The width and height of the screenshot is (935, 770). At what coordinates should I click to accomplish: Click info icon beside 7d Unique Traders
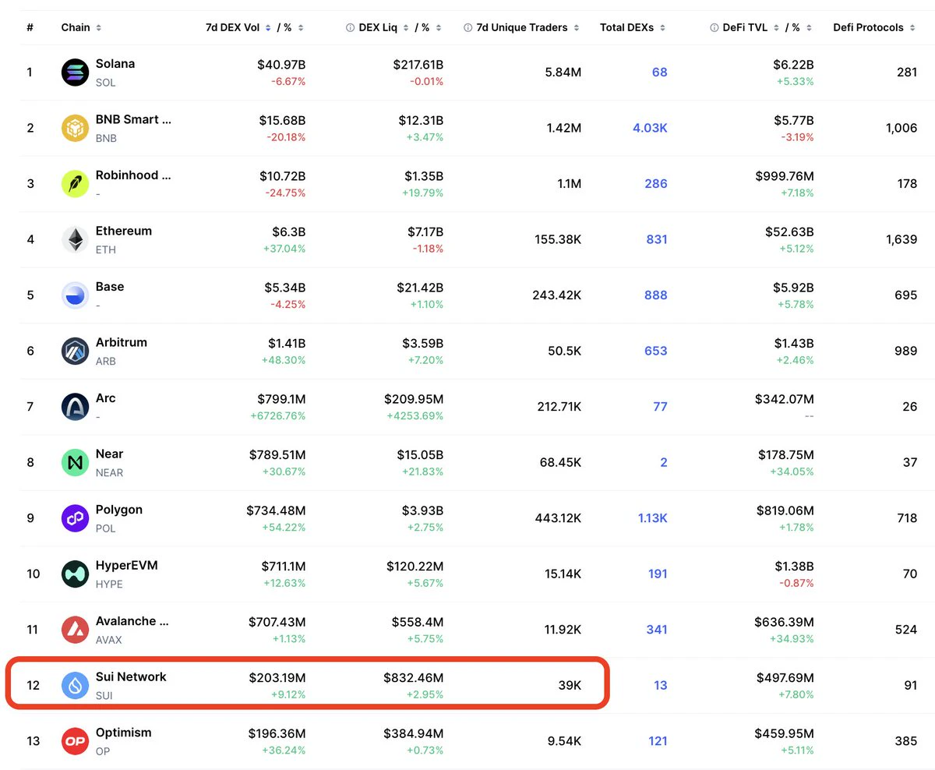click(467, 27)
